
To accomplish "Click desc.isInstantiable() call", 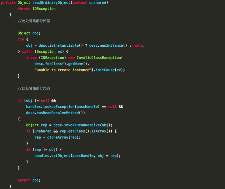I will point(61,45).
